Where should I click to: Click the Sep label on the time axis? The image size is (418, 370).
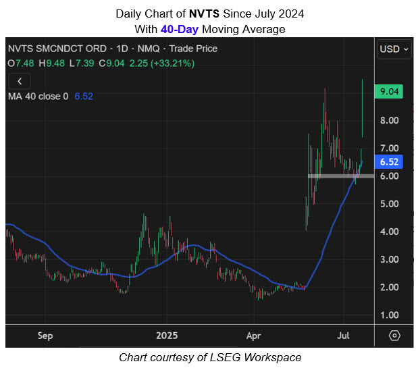coord(45,336)
